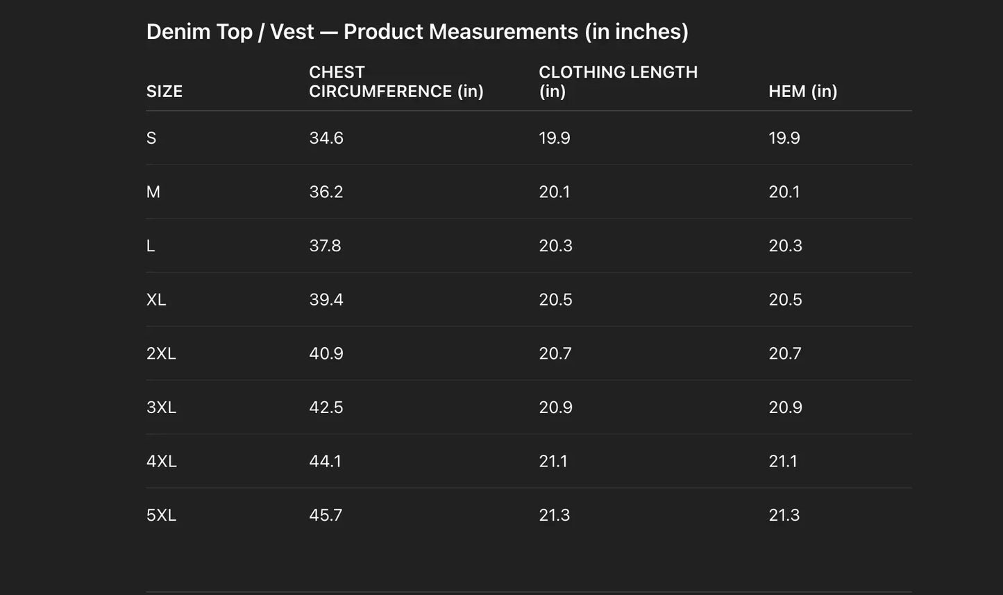Click the 3XL size row label

tap(161, 408)
